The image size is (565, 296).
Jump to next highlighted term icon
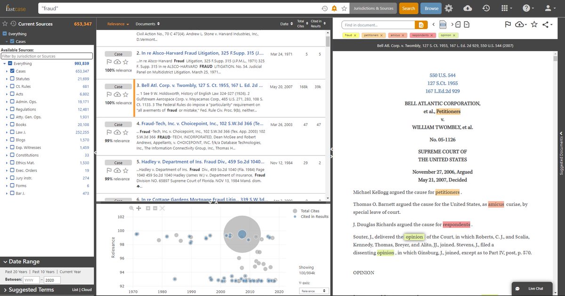[x=467, y=24]
